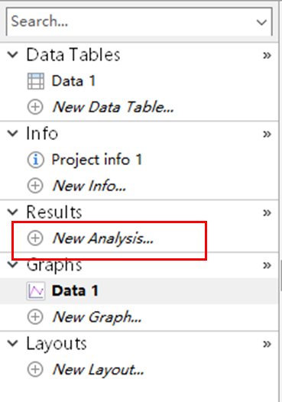Collapse the Info section chevron
Image resolution: width=282 pixels, height=402 pixels.
point(12,133)
